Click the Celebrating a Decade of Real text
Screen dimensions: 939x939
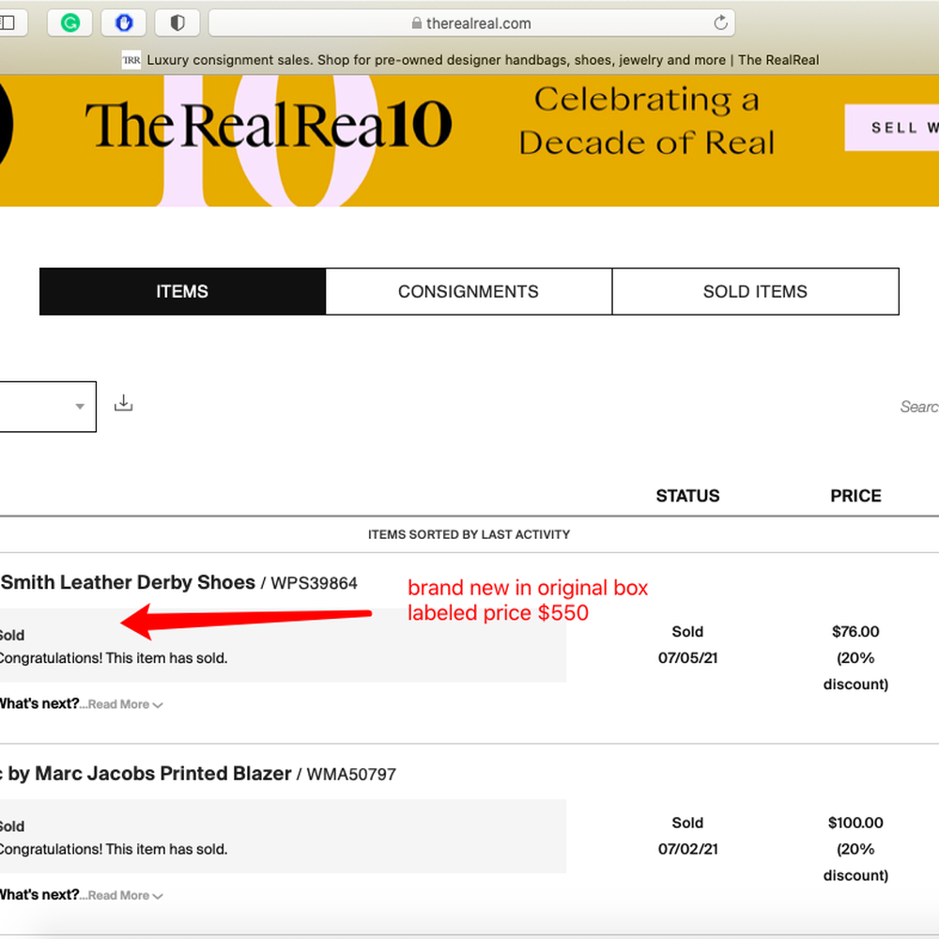pyautogui.click(x=647, y=121)
